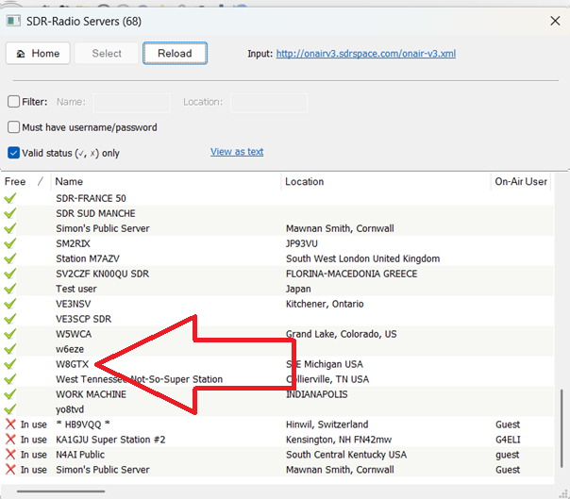Click the FLORINA-MACEDONIA GREECE location cell
This screenshot has height=499, width=570.
pyautogui.click(x=351, y=274)
